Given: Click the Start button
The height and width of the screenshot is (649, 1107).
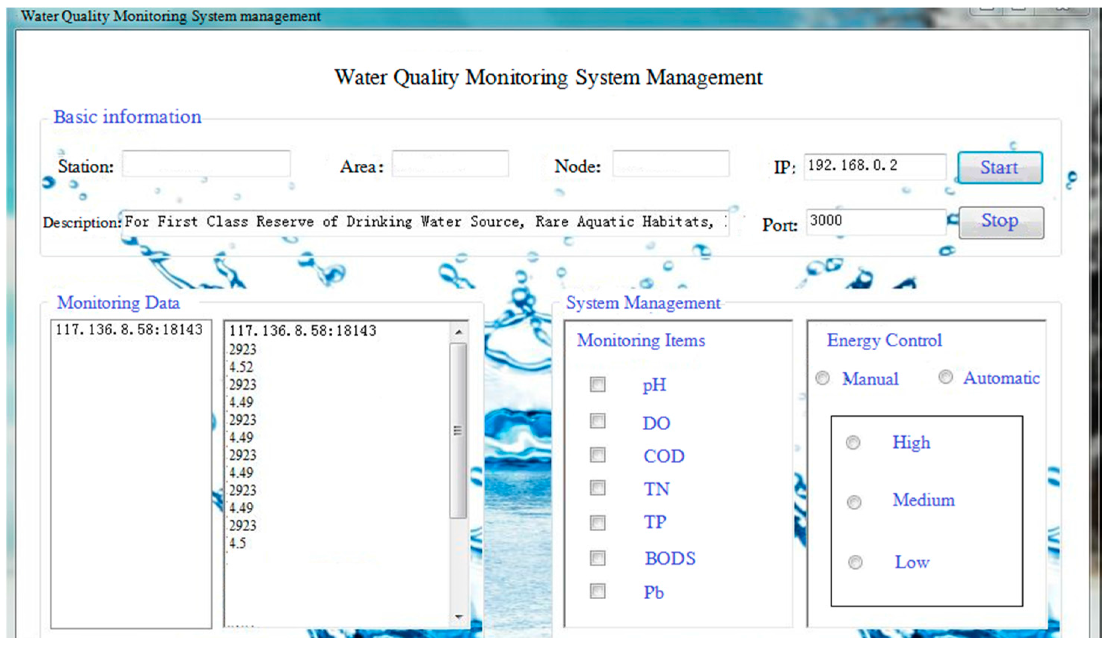Looking at the screenshot, I should pos(999,167).
